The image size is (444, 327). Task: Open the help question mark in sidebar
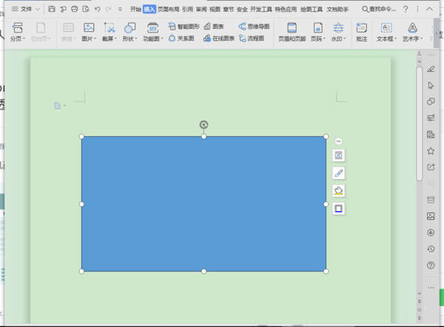tap(431, 265)
